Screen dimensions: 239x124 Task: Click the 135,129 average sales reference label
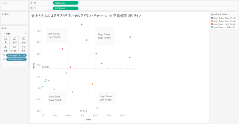[82, 111]
